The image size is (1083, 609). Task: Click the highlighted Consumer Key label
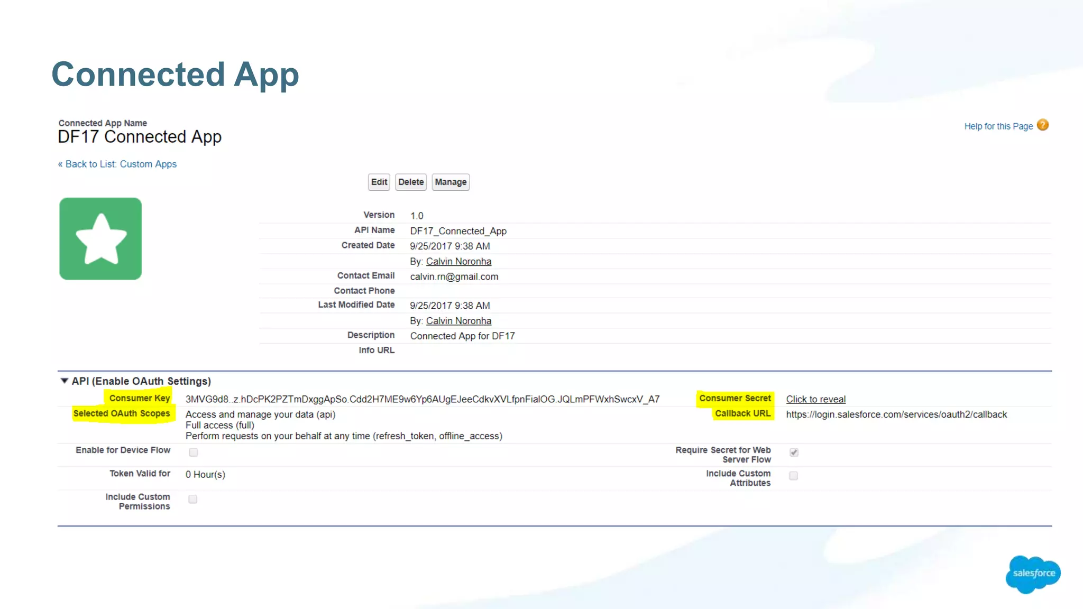tap(139, 398)
